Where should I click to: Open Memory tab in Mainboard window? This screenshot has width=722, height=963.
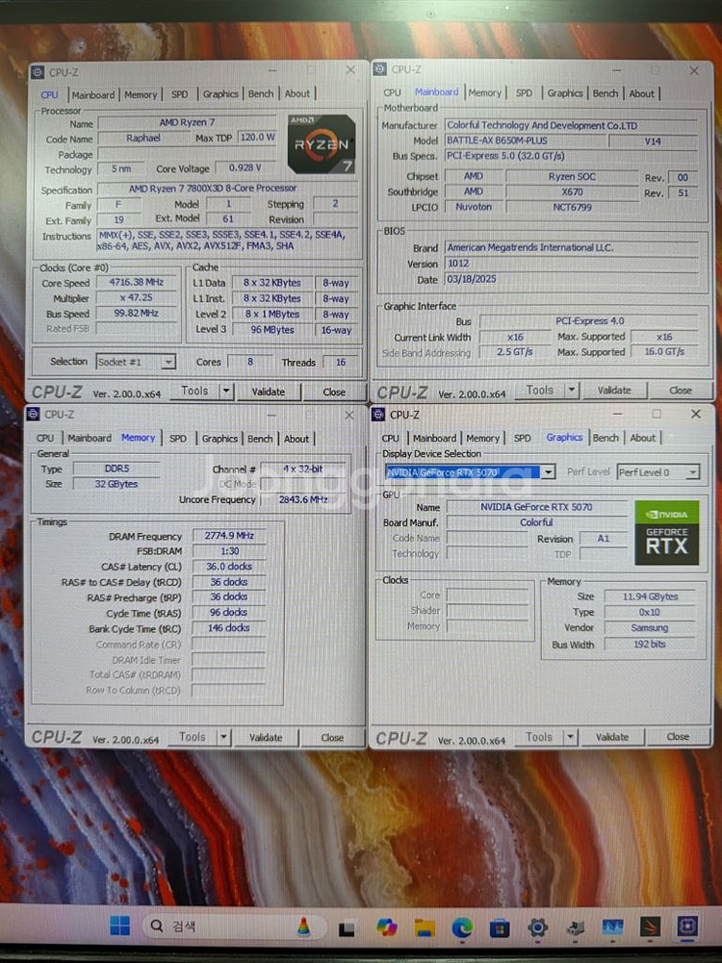coord(485,92)
